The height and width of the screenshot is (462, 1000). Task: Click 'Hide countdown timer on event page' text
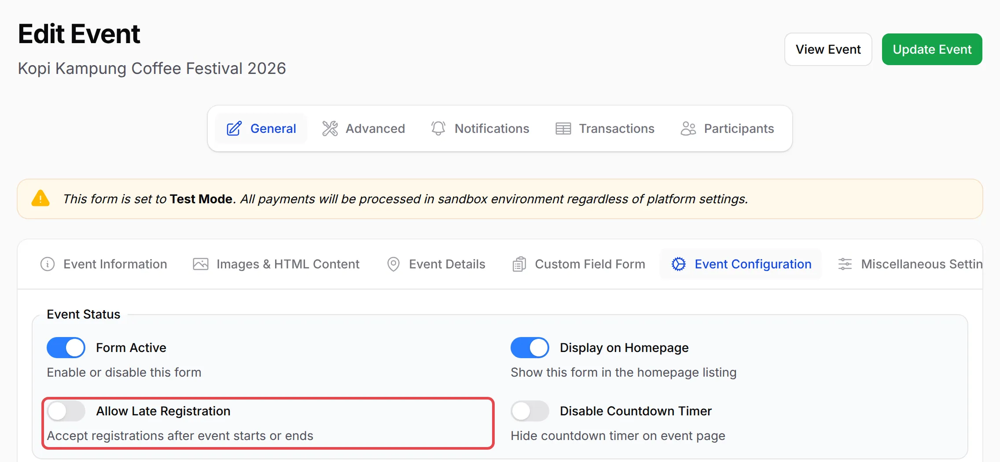(x=618, y=436)
